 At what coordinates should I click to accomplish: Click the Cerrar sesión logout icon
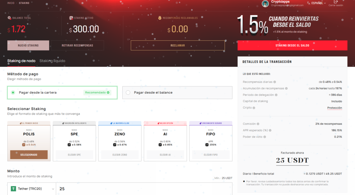tap(335, 2)
